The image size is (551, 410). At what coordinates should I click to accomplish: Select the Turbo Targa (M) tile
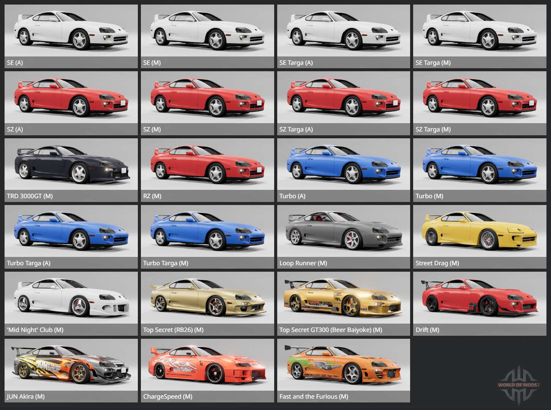(x=207, y=236)
